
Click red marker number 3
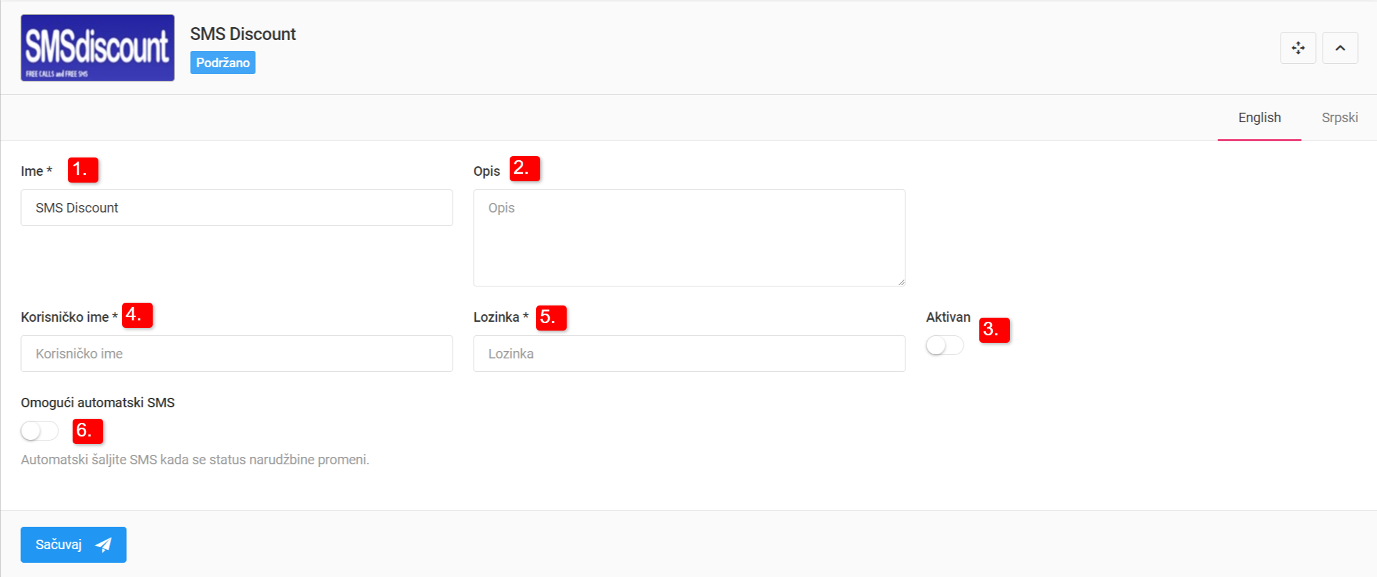click(x=994, y=330)
